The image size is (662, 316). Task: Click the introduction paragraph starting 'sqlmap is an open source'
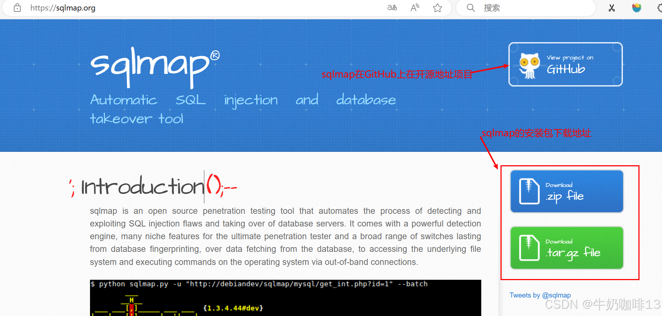(285, 236)
